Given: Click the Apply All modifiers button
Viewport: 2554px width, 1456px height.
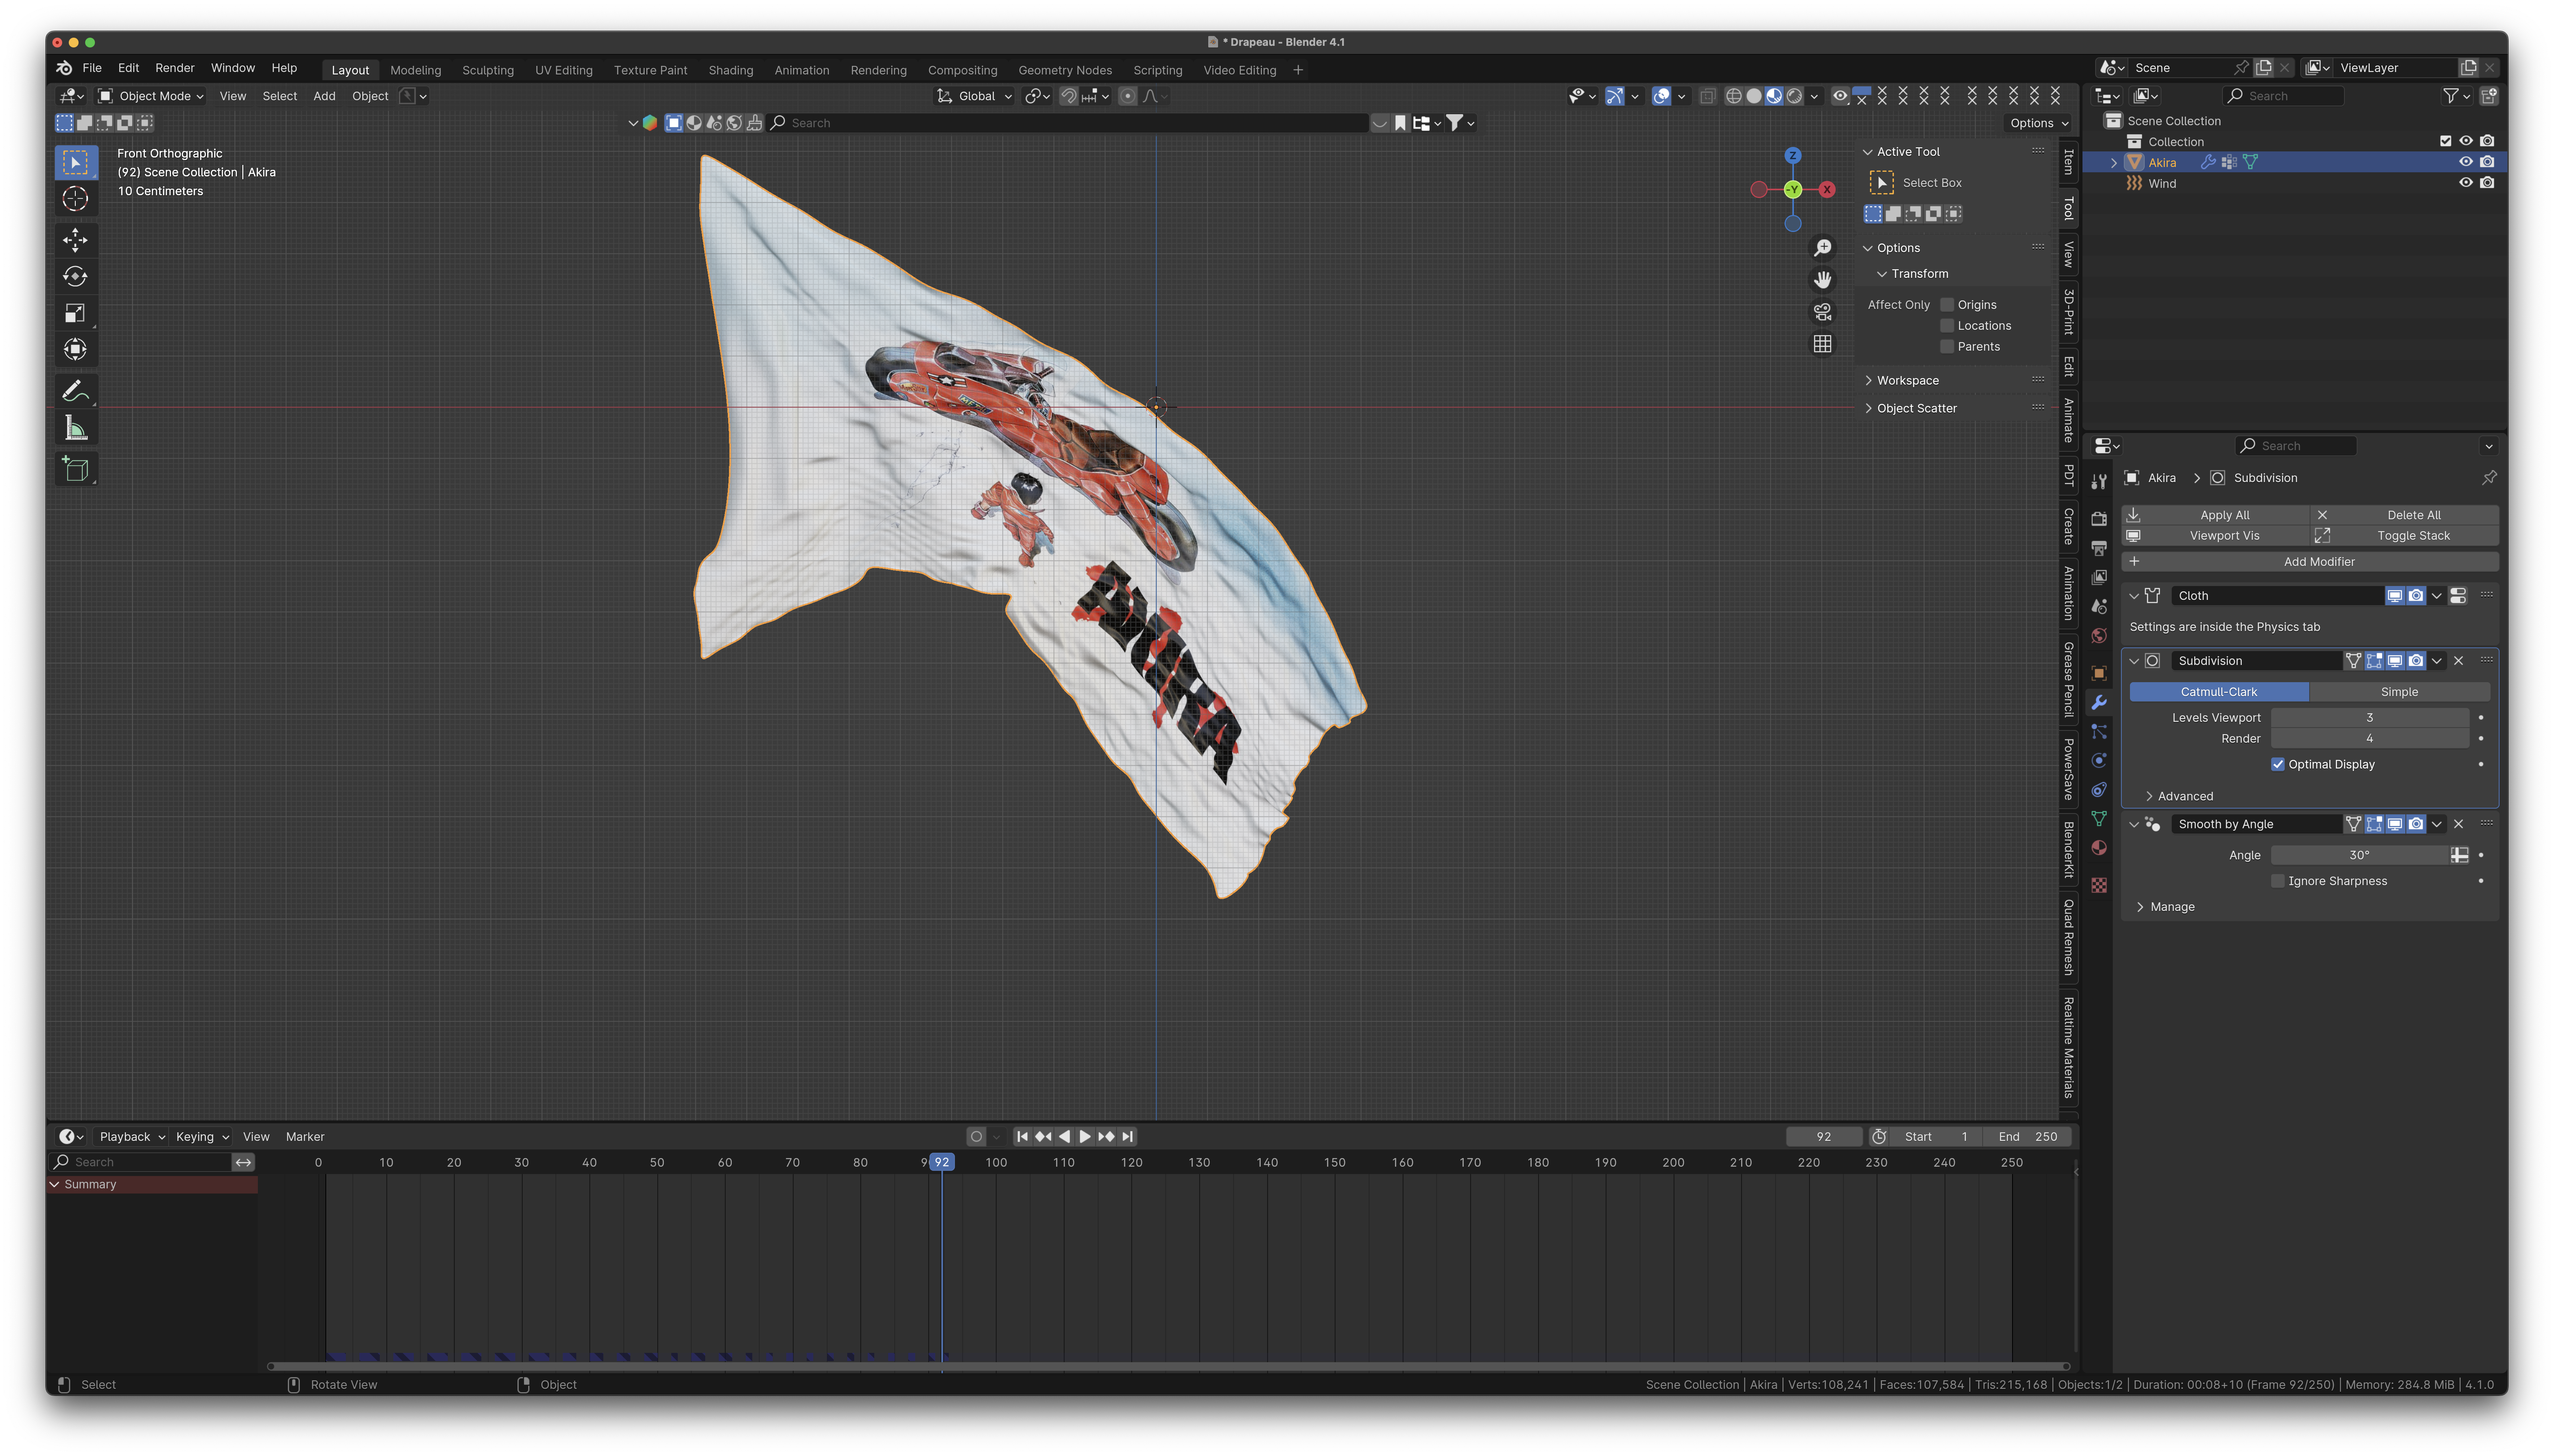Looking at the screenshot, I should point(2215,515).
